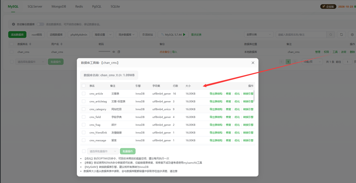Viewport: 356px width, 183px height.
Task: Open the 同步数据库 dropdown
Action: (127, 35)
